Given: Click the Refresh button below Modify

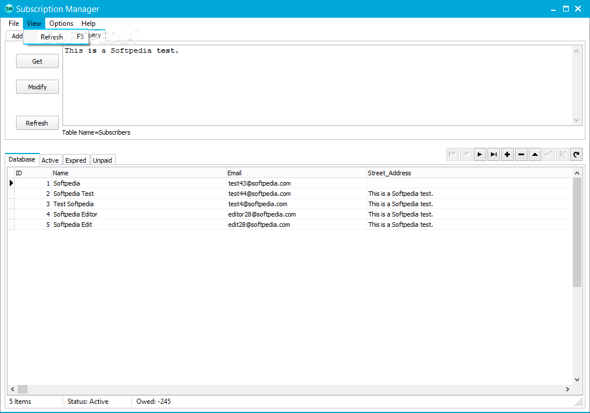Looking at the screenshot, I should tap(37, 123).
